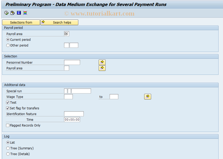Open the program Information icon

point(19,13)
